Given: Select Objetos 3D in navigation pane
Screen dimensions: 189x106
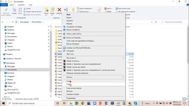Looking at the screenshot, I should click(11, 83).
